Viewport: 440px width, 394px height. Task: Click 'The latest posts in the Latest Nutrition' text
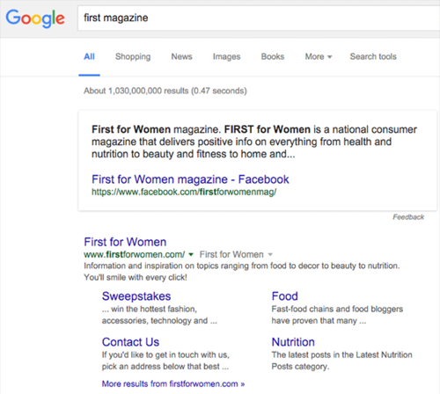[x=341, y=361]
